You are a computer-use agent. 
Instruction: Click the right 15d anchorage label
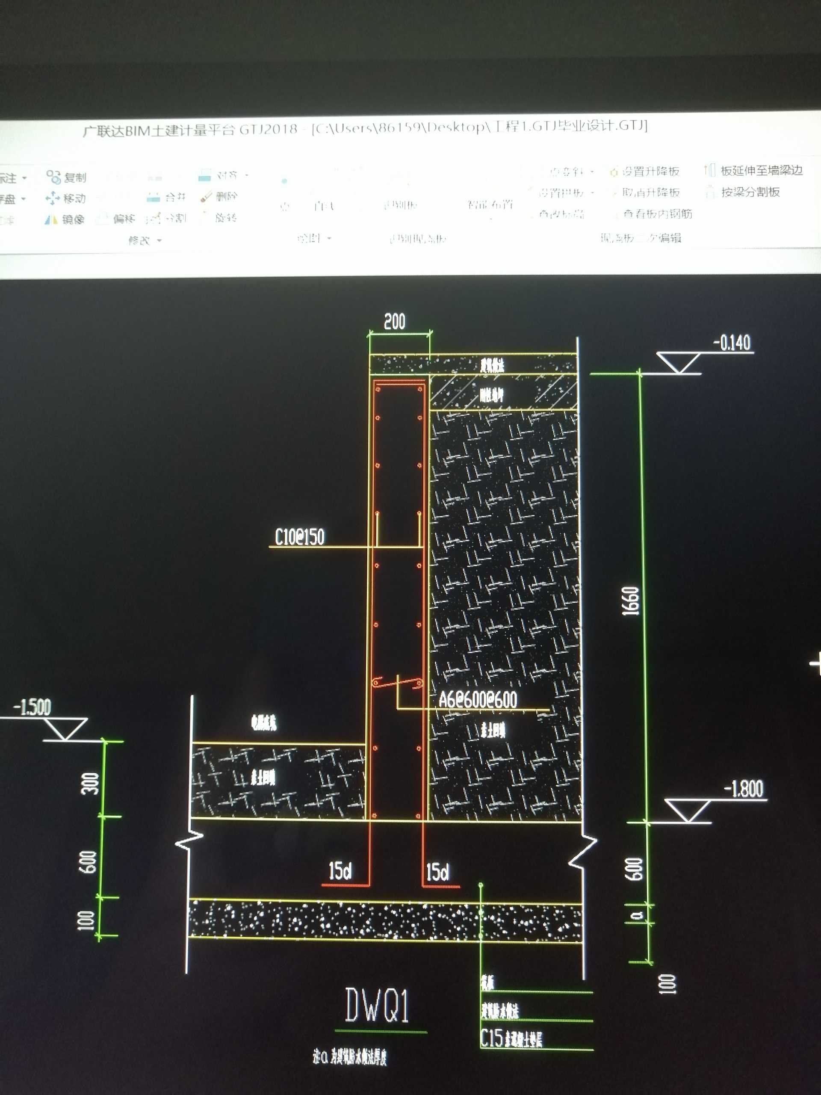[438, 872]
